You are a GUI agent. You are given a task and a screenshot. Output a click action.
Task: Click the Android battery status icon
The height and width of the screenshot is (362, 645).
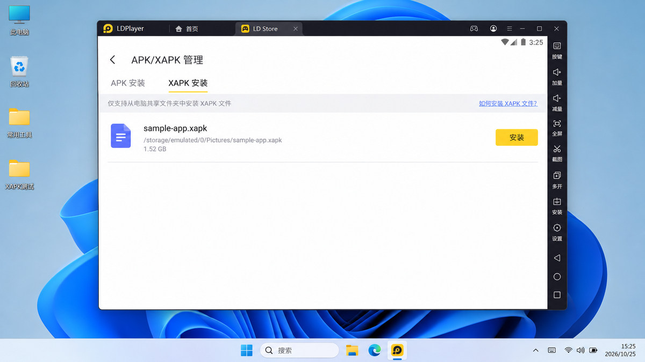tap(523, 42)
